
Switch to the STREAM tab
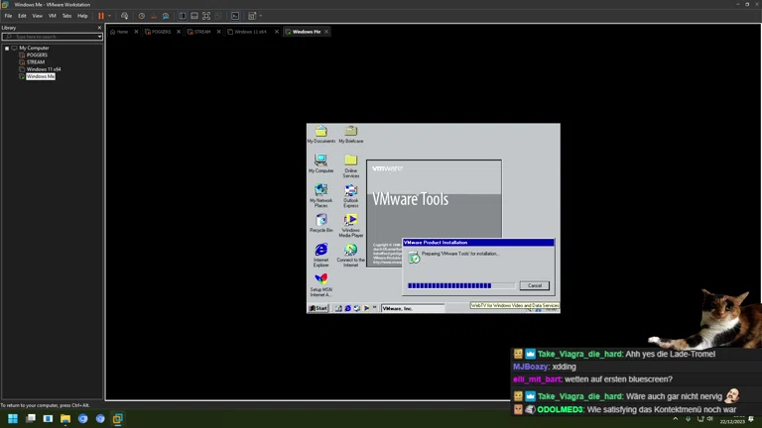(199, 32)
